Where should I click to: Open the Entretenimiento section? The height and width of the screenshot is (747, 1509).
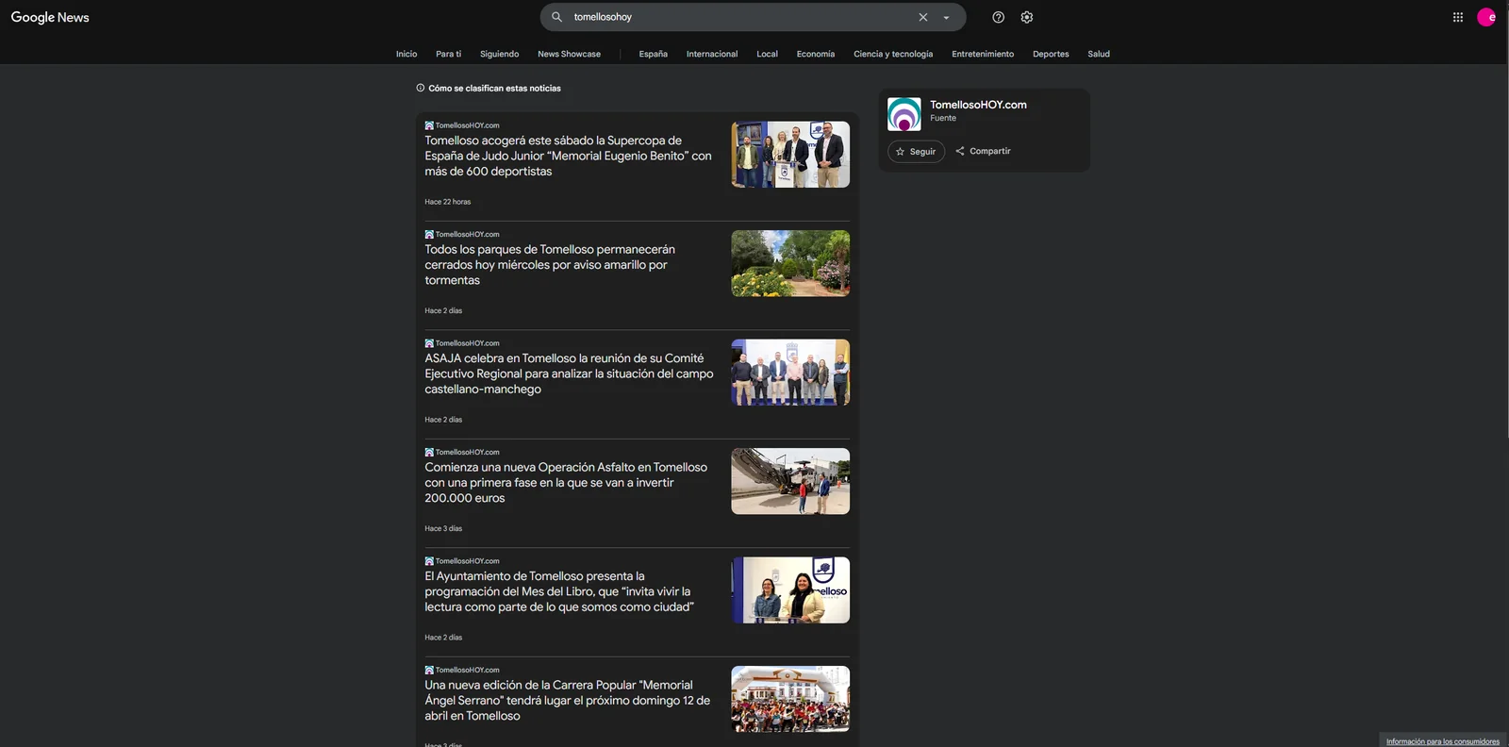click(x=983, y=54)
